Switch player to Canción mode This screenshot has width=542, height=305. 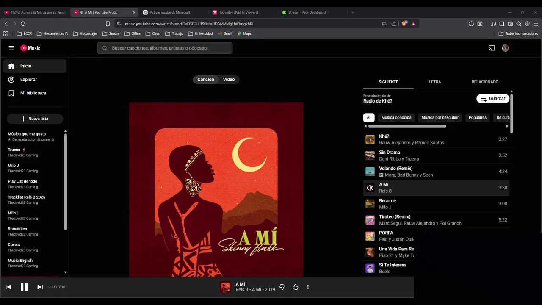(206, 80)
